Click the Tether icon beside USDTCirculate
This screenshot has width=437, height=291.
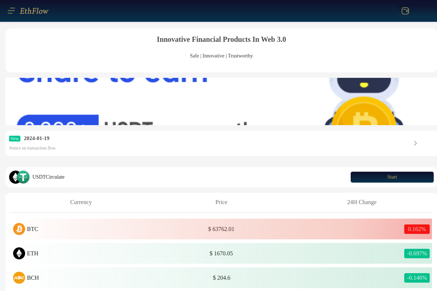tap(23, 177)
